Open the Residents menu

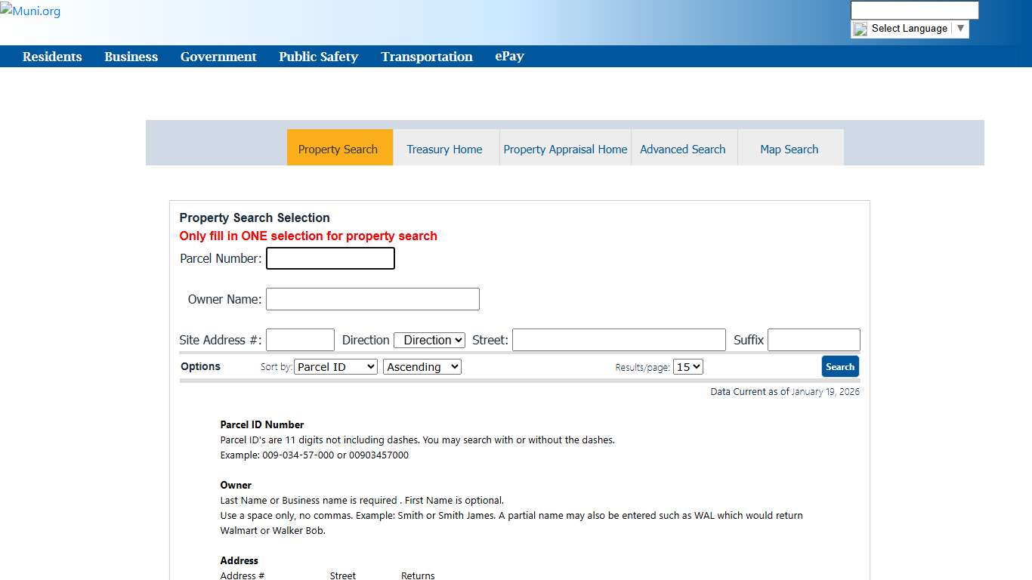pyautogui.click(x=52, y=56)
